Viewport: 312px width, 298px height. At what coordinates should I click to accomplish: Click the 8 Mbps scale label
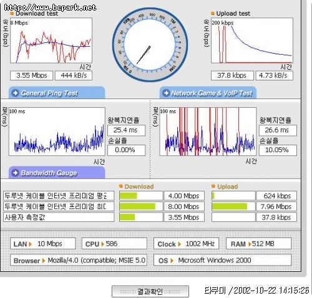[x=19, y=23]
